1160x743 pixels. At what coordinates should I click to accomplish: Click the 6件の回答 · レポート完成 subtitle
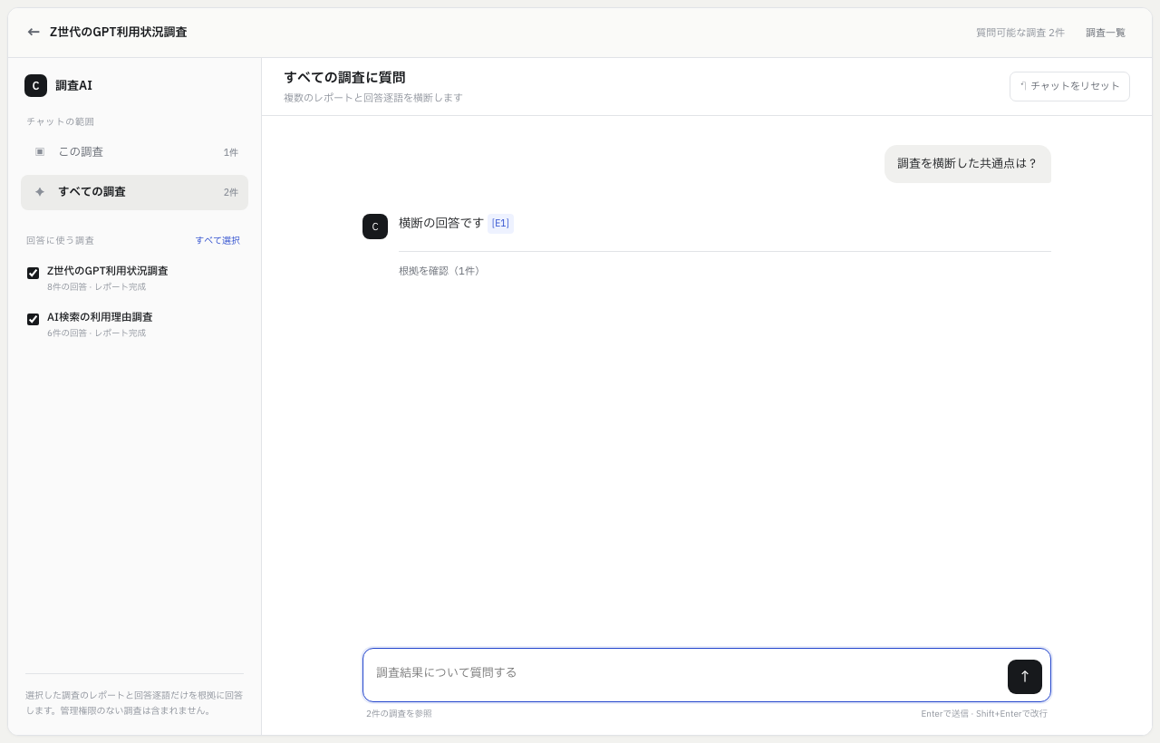[x=97, y=333]
